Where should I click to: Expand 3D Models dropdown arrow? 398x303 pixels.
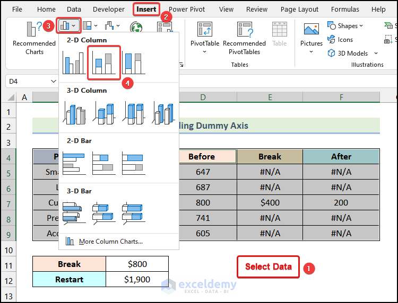tap(376, 53)
